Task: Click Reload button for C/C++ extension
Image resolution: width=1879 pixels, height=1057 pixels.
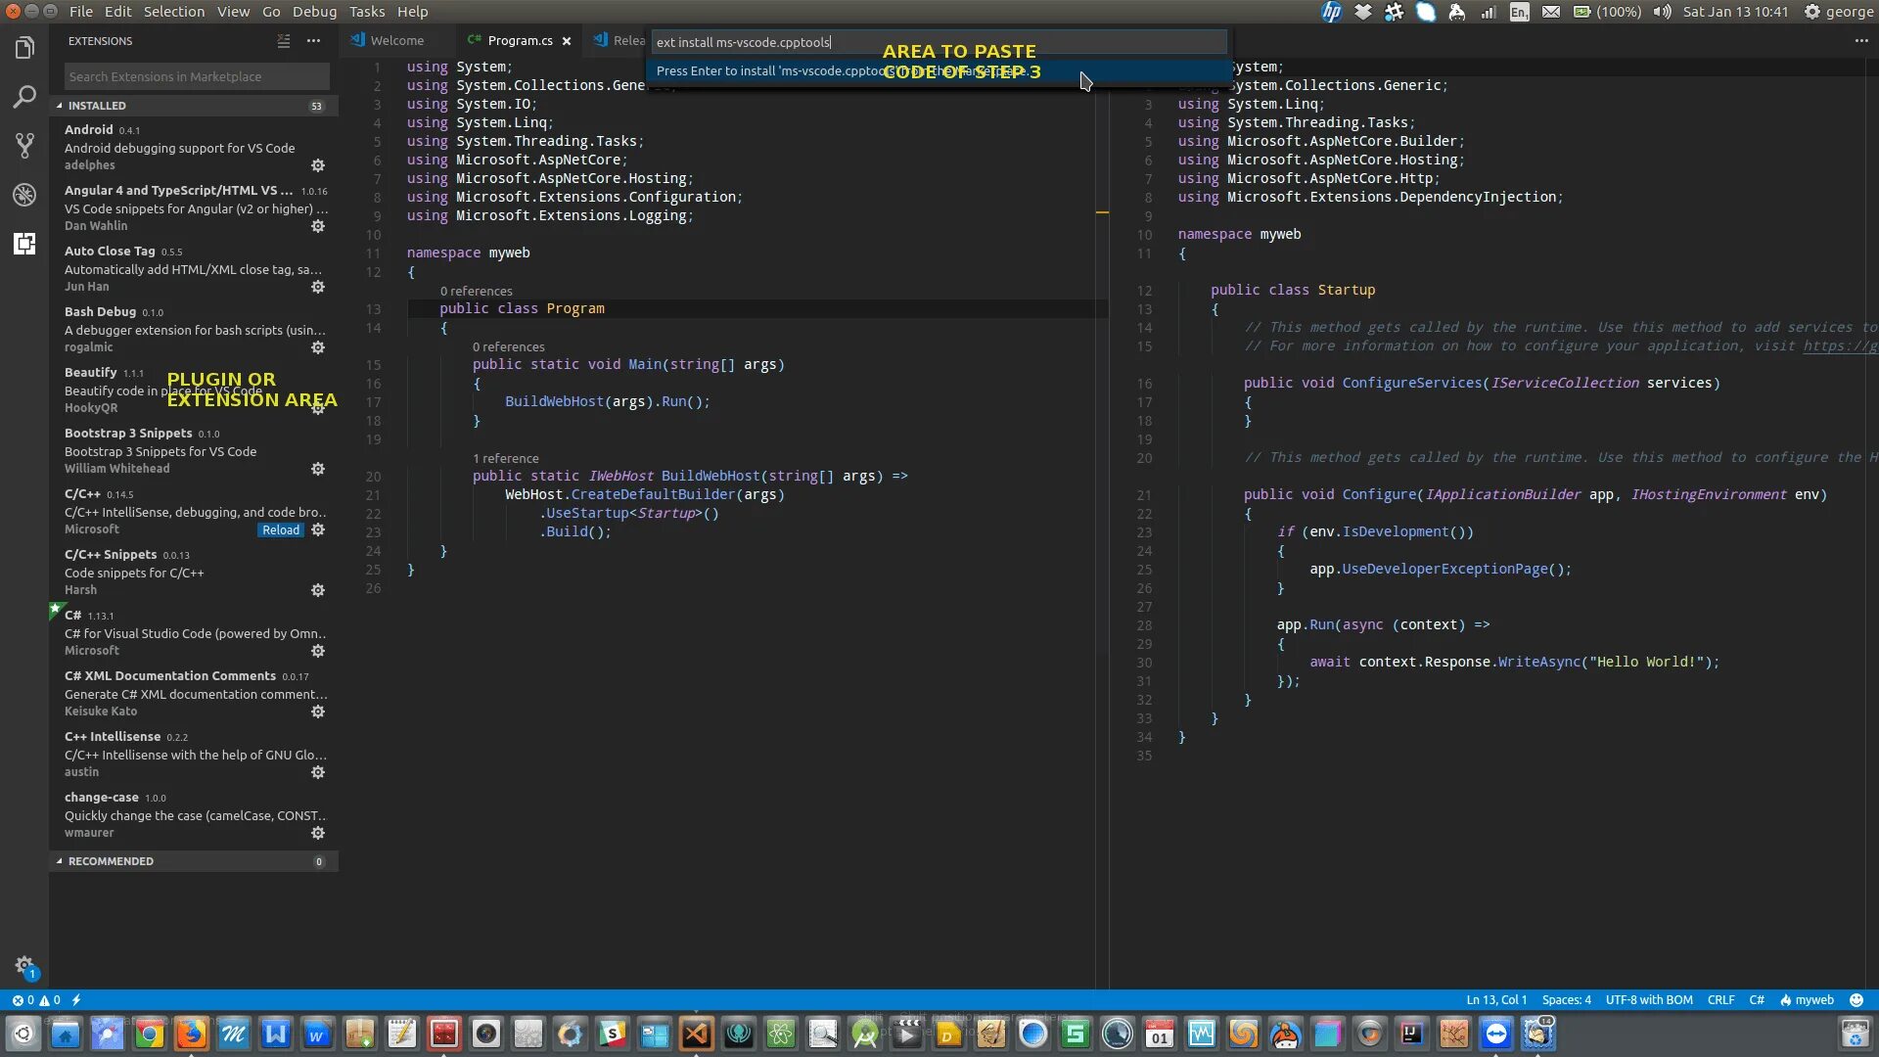Action: pyautogui.click(x=281, y=529)
